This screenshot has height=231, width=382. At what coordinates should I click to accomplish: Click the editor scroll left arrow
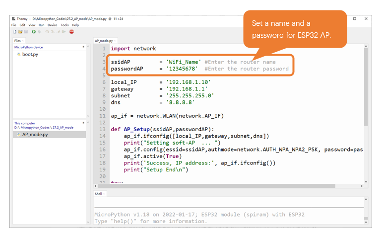[x=95, y=186]
